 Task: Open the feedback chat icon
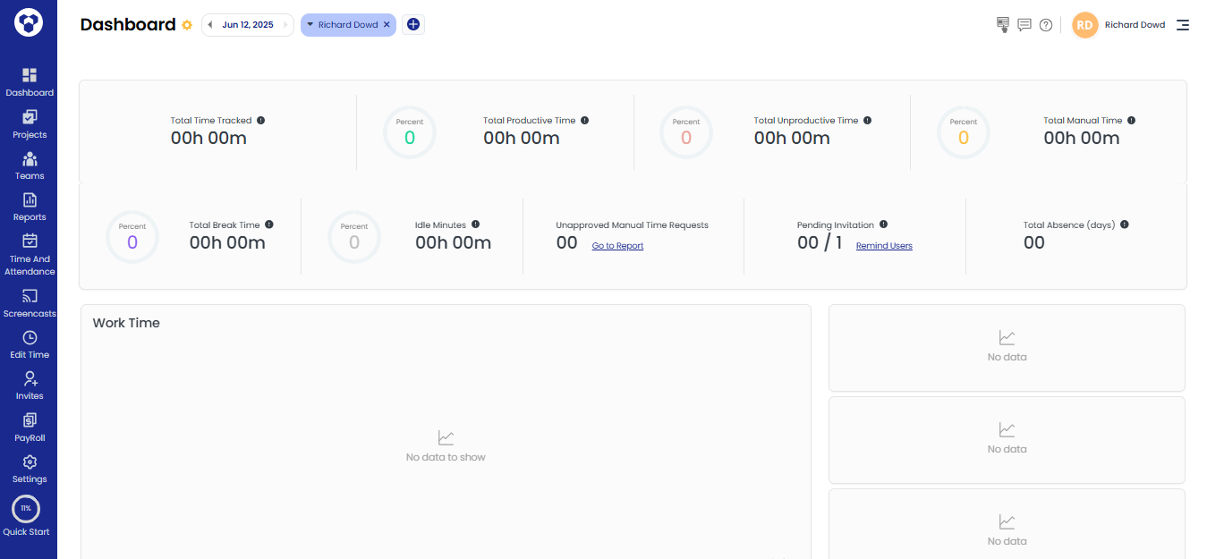(1024, 24)
